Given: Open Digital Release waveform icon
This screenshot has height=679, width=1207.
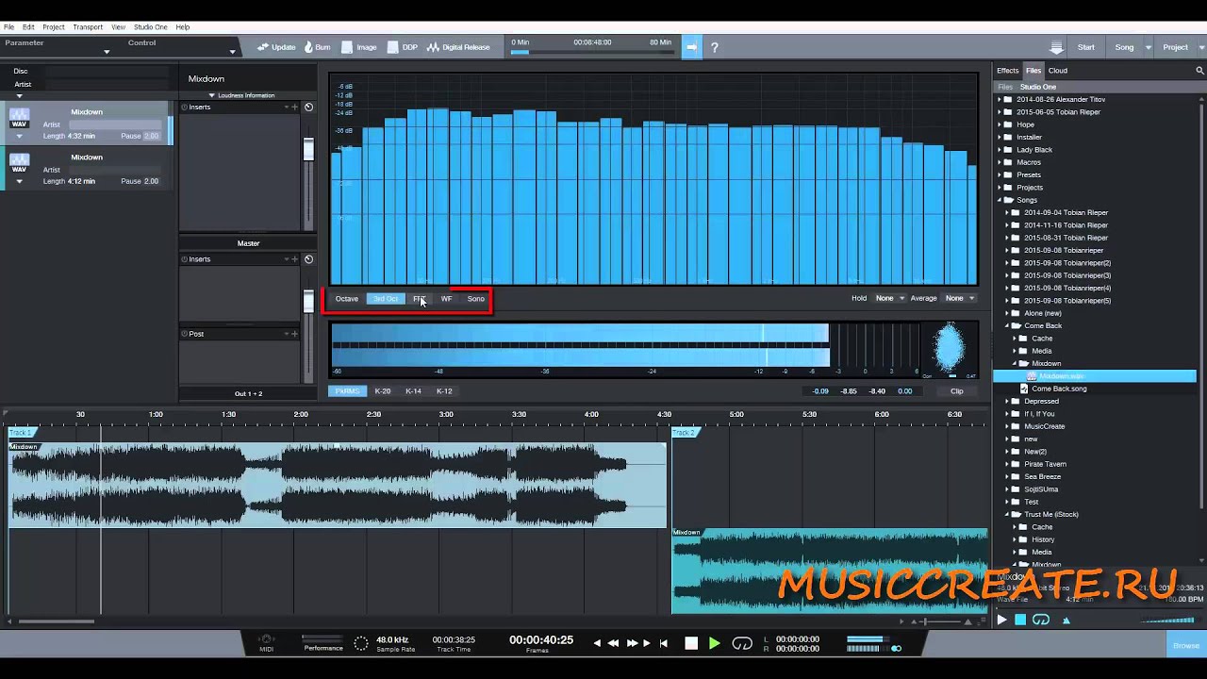Looking at the screenshot, I should [x=433, y=47].
